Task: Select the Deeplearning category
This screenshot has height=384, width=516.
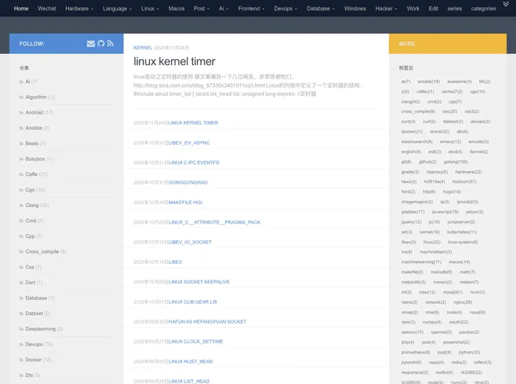Action: (x=40, y=329)
